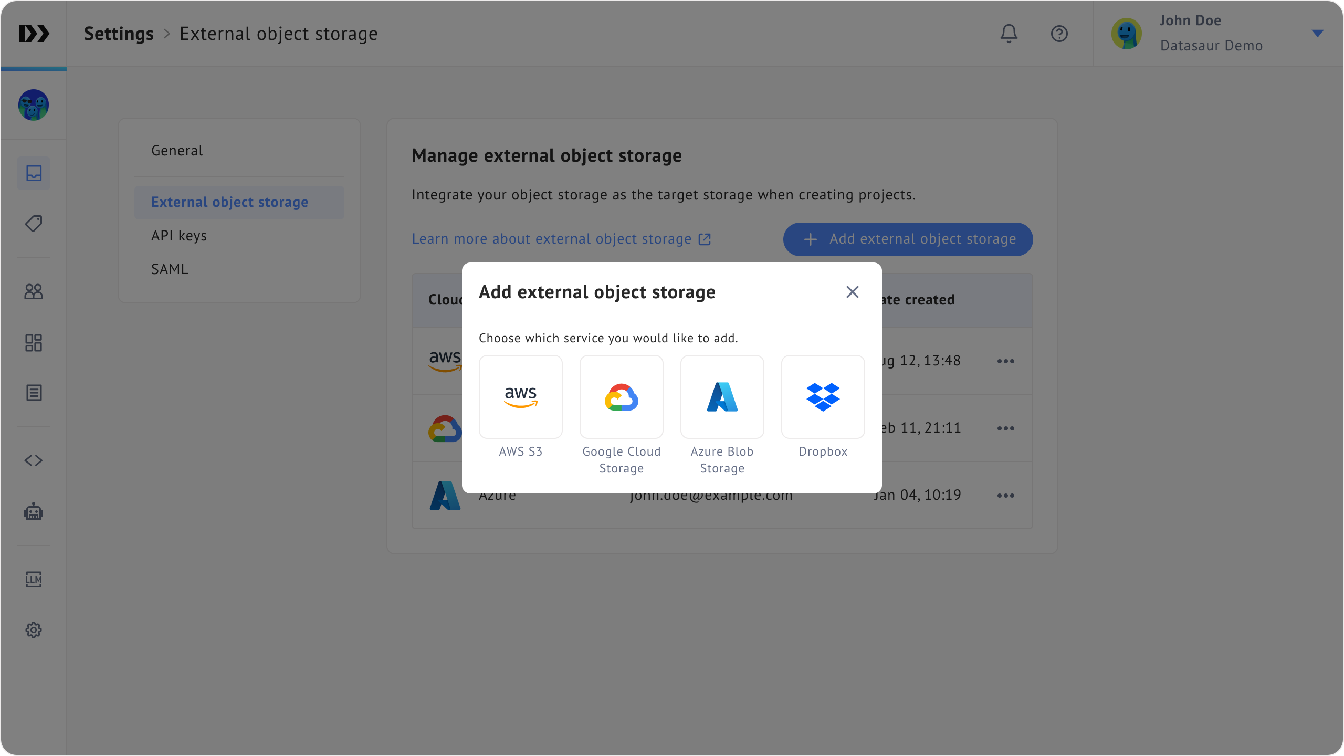This screenshot has width=1344, height=756.
Task: Open the LLM sidebar icon
Action: 34,579
